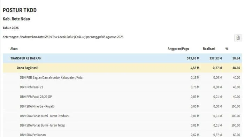Click 100.00 percentage for Minerba Royalti
The image size is (244, 137).
236,106
